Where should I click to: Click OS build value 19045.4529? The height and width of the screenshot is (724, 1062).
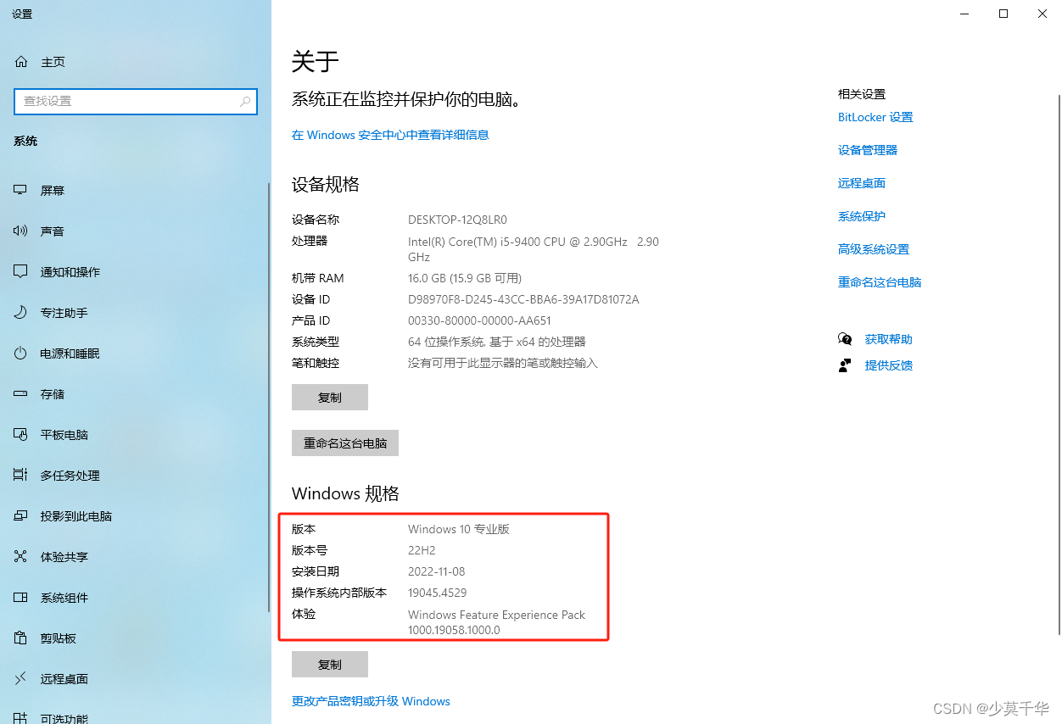437,593
